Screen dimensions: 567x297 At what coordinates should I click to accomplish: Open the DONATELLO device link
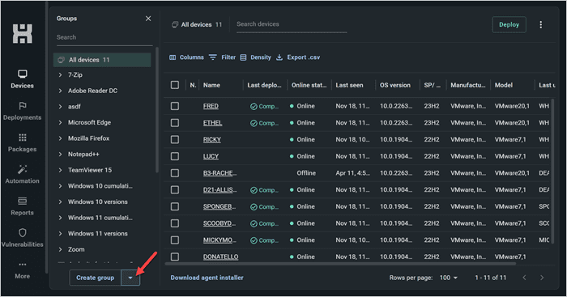tap(220, 257)
